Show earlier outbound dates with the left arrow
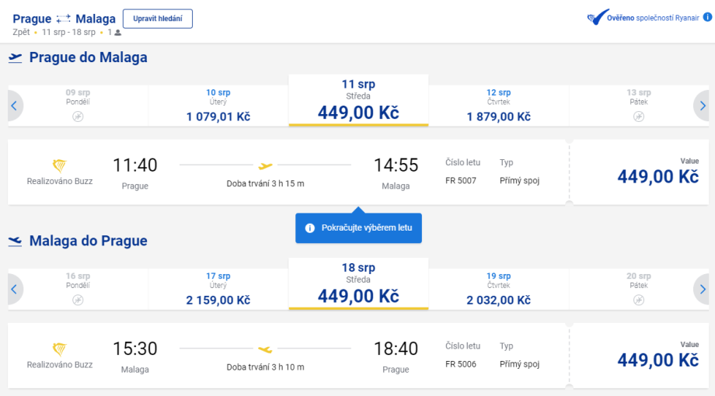Viewport: 715px width, 396px height. pyautogui.click(x=14, y=106)
